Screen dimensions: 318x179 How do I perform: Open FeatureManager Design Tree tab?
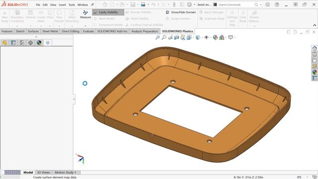coord(4,43)
